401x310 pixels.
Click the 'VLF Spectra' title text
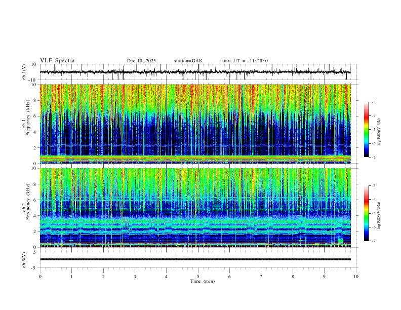pos(57,61)
